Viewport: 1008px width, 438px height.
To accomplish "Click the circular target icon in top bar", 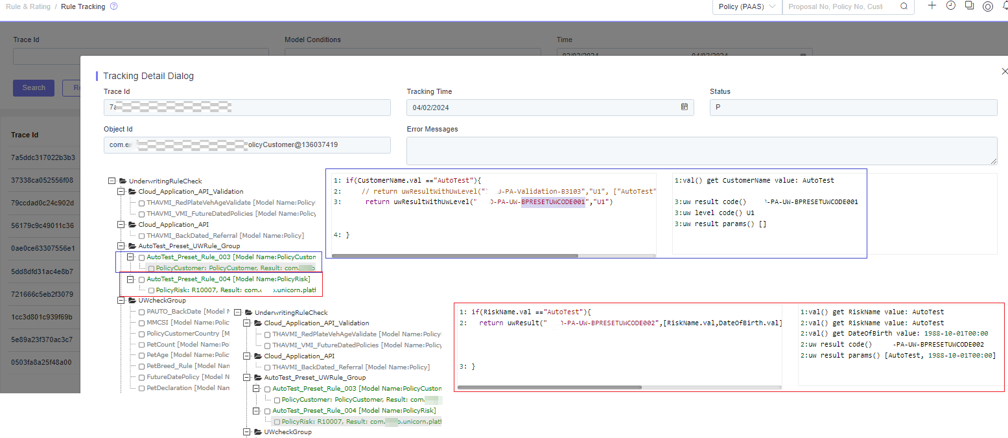I will click(x=988, y=6).
